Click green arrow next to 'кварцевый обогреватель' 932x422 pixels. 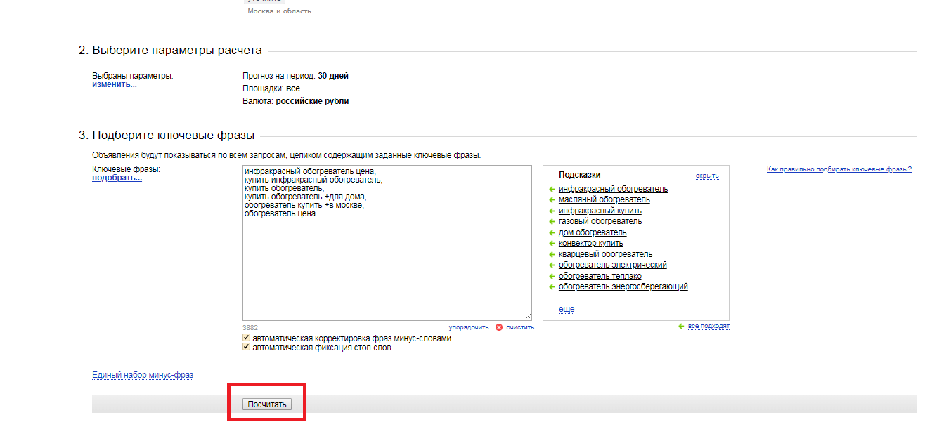click(552, 254)
